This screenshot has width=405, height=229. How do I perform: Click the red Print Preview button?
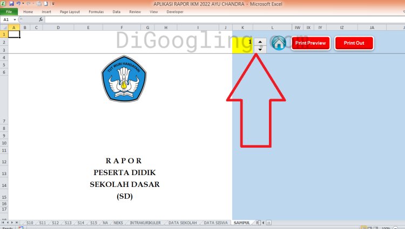(x=310, y=43)
